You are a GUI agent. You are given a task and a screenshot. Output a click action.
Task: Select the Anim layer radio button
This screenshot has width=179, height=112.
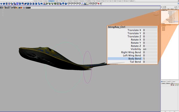172,82
